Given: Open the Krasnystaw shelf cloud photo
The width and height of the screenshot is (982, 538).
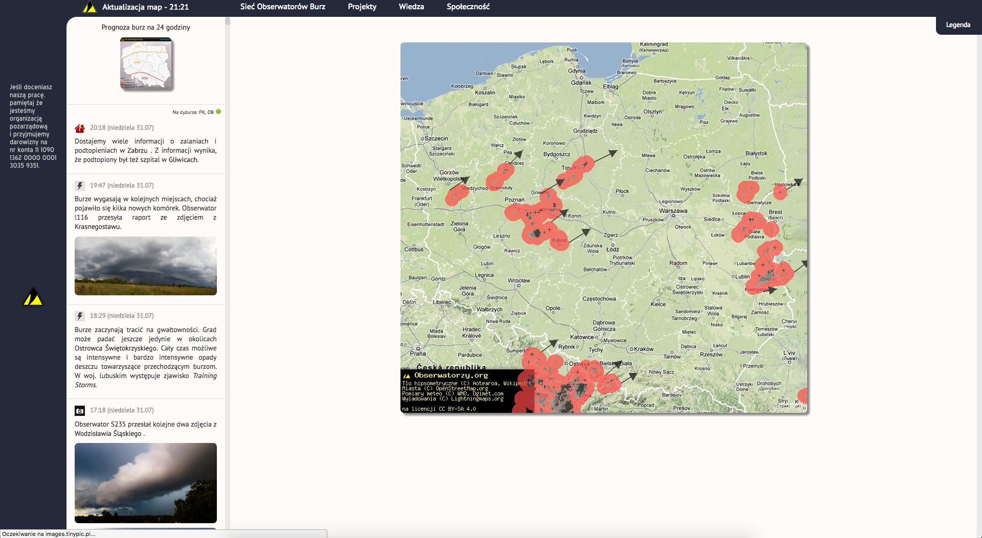Looking at the screenshot, I should [x=146, y=266].
